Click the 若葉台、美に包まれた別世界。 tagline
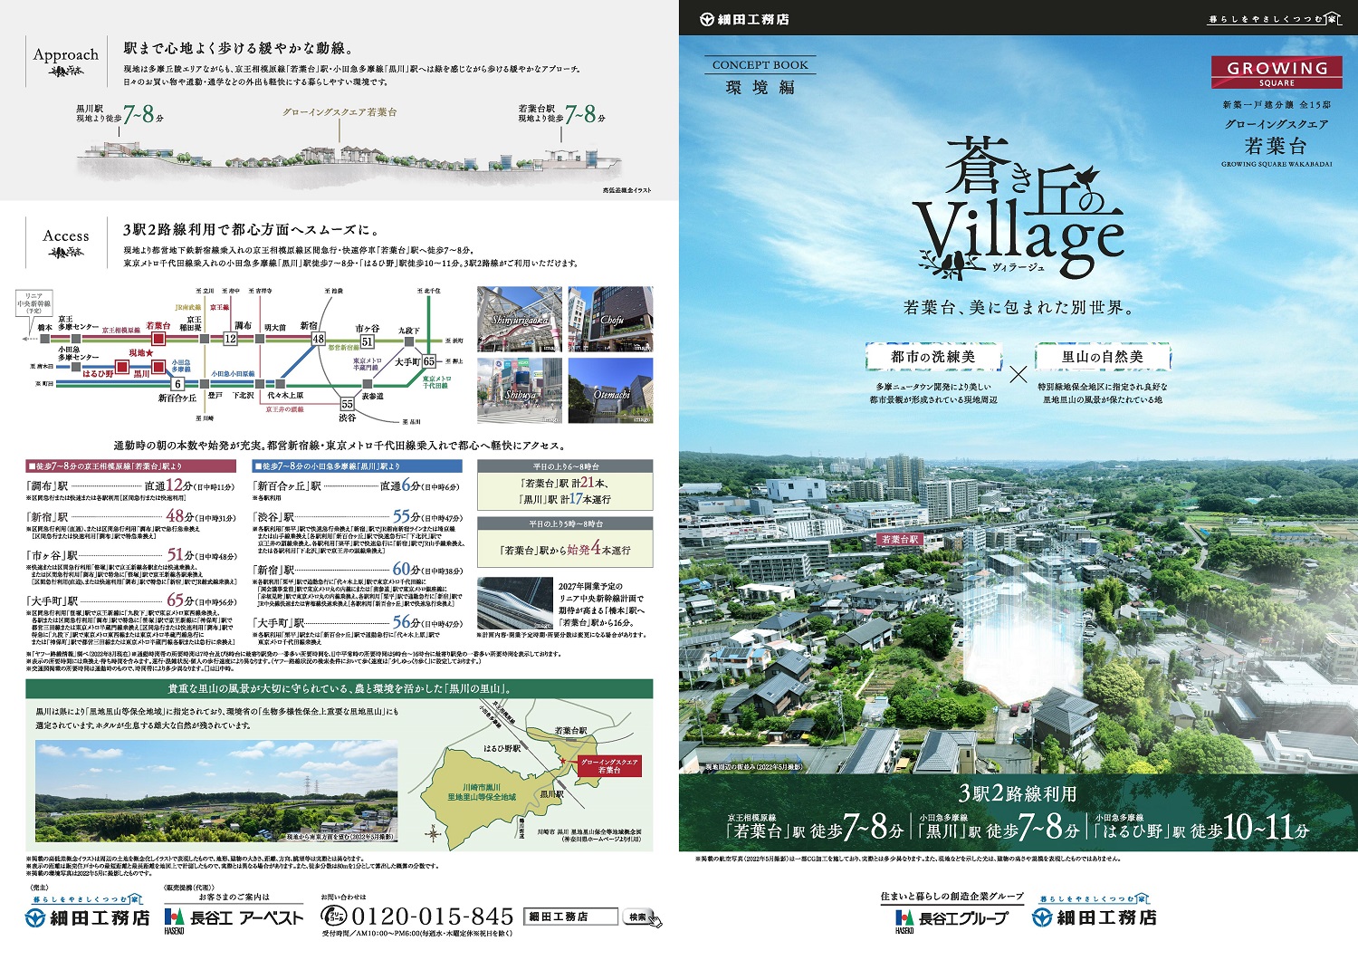 coord(1018,308)
